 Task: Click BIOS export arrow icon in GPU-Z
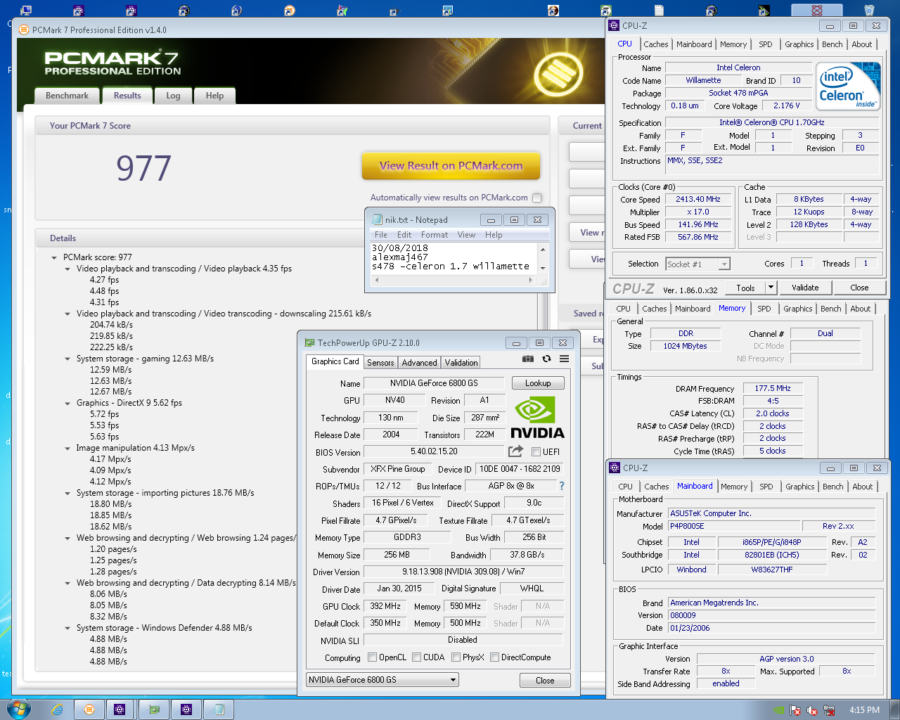pos(516,451)
